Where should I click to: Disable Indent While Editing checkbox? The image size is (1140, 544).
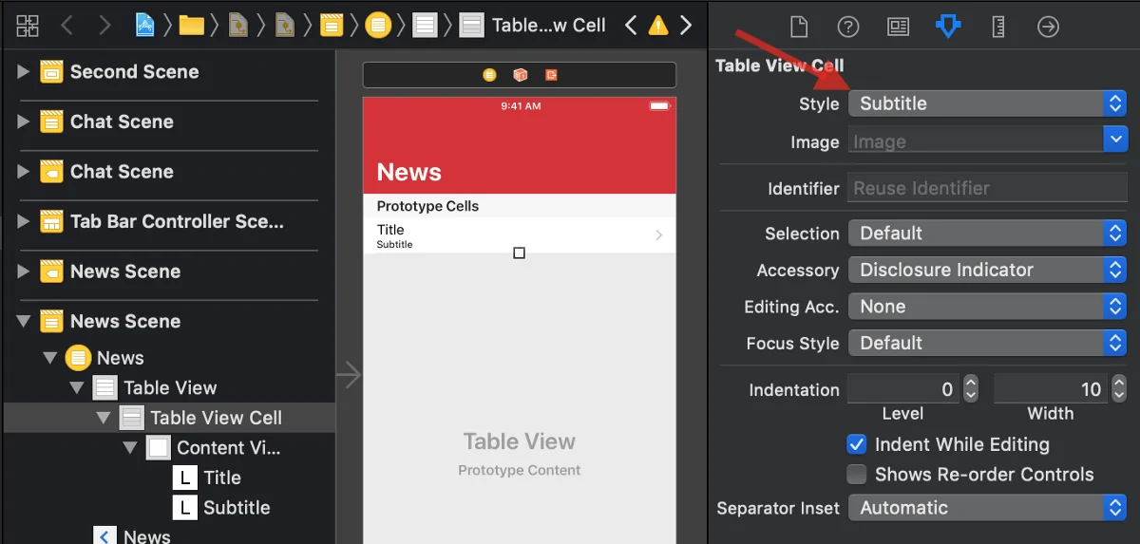(857, 444)
